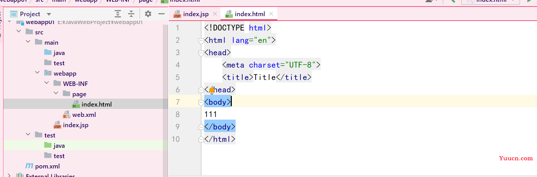The width and height of the screenshot is (537, 177).
Task: Collapse the main node chevron
Action: (x=28, y=42)
